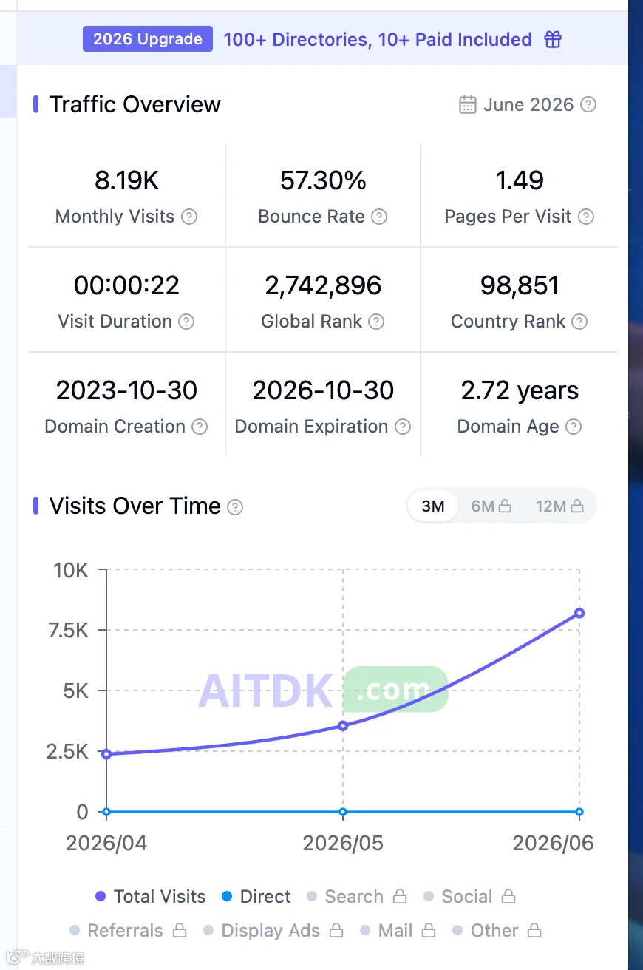Select the locked 12M range tab
The width and height of the screenshot is (643, 970).
(x=559, y=506)
